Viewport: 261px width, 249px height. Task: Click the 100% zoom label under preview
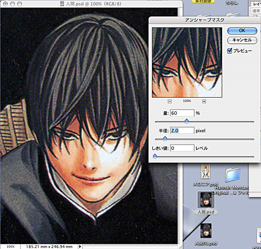pyautogui.click(x=187, y=101)
